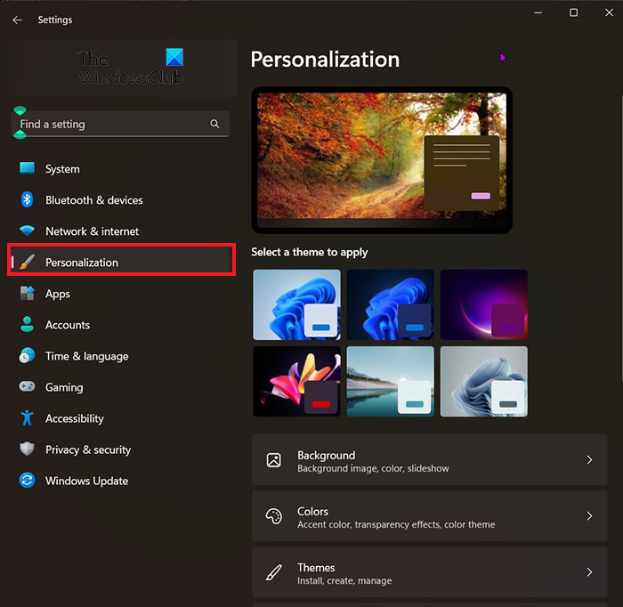This screenshot has height=607, width=623.
Task: Click the Apps icon in sidebar
Action: pos(27,294)
